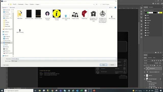Select the green swatch
The width and height of the screenshot is (163, 92).
click(x=148, y=13)
